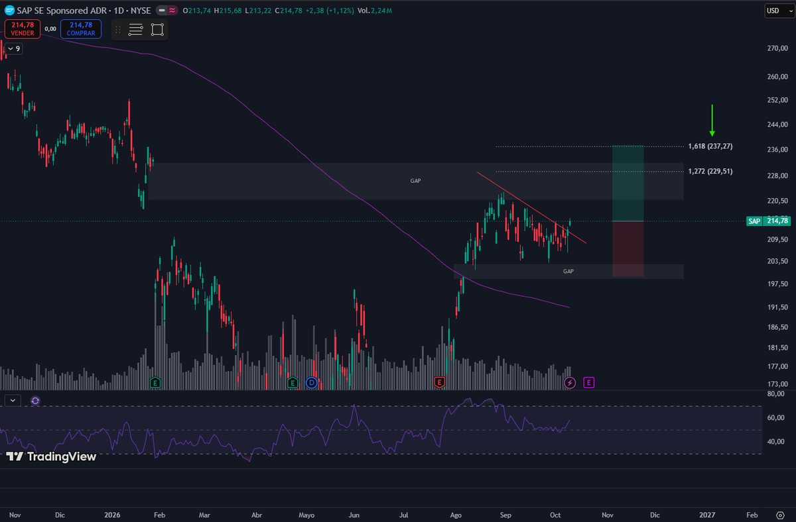Select the red stop-loss position box

coord(628,249)
